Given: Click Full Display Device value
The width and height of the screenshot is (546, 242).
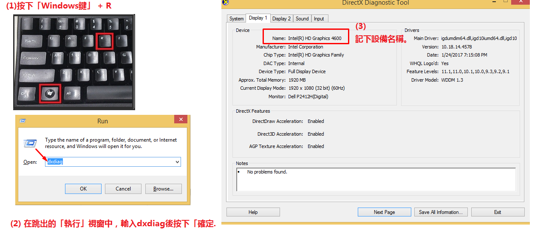Looking at the screenshot, I should tap(307, 71).
